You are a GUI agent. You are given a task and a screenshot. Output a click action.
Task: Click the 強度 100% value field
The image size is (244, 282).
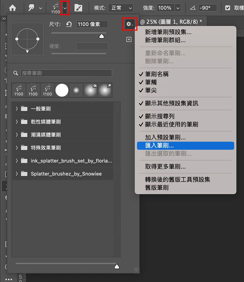[x=165, y=8]
